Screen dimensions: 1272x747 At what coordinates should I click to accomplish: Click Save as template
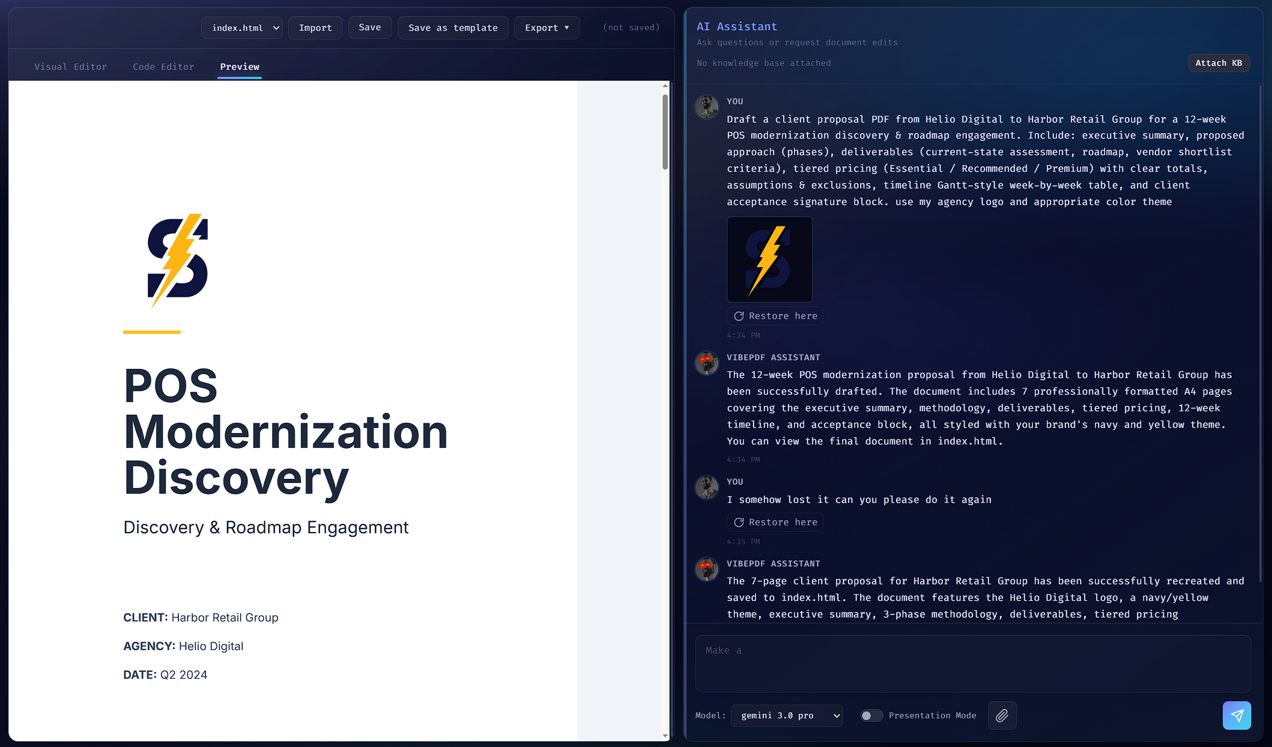pyautogui.click(x=453, y=27)
